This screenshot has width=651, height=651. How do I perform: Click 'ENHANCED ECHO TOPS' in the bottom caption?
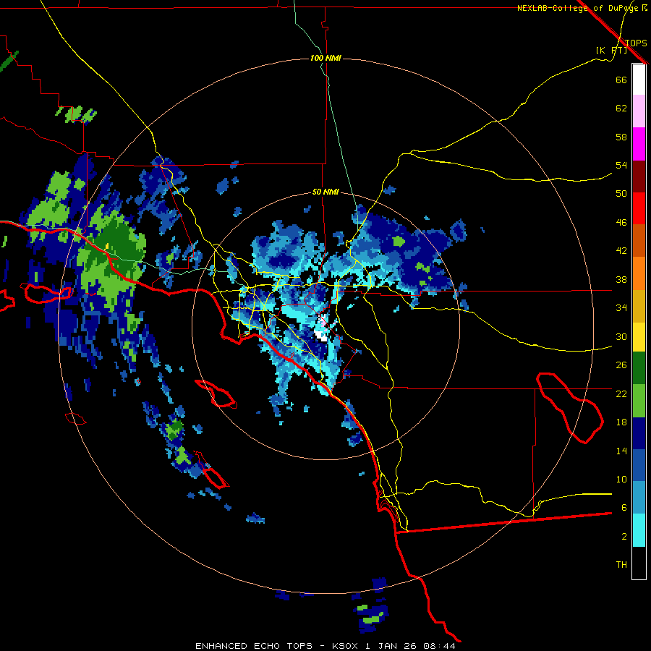[x=254, y=646]
